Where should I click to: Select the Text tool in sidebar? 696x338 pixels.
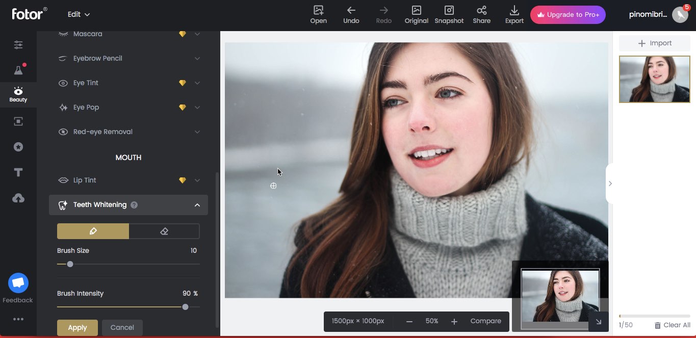coord(18,172)
